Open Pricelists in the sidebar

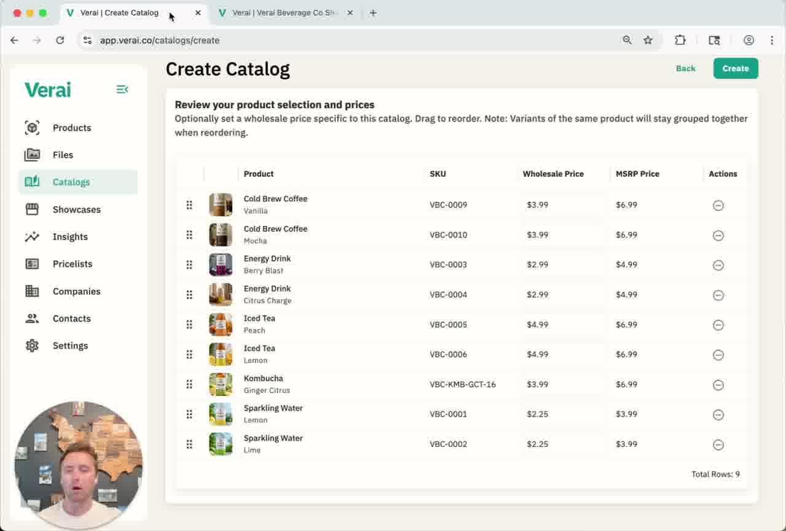[78, 264]
